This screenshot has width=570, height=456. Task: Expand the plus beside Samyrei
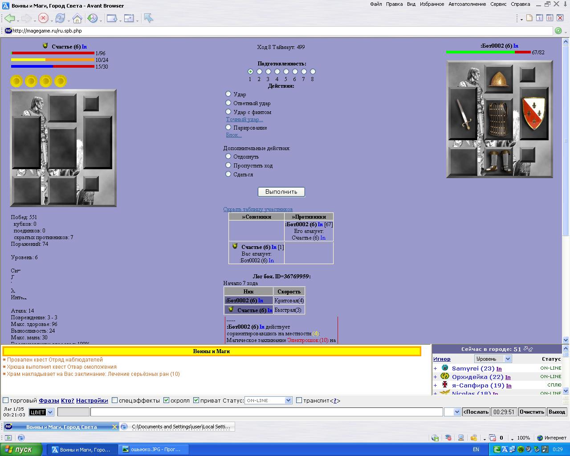click(x=436, y=368)
